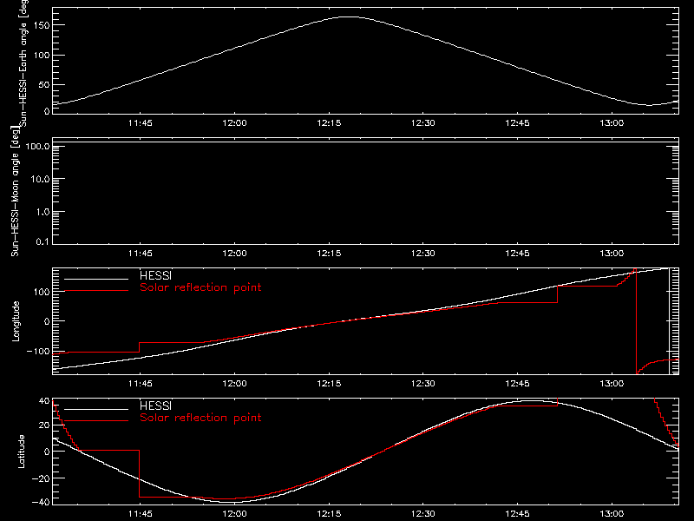Click 12:00 label under Earth angle plot
The height and width of the screenshot is (521, 694).
click(234, 123)
